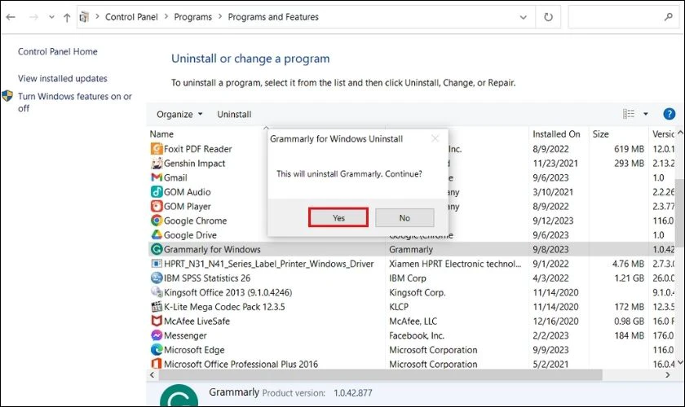Click the GOM Player icon

(157, 206)
